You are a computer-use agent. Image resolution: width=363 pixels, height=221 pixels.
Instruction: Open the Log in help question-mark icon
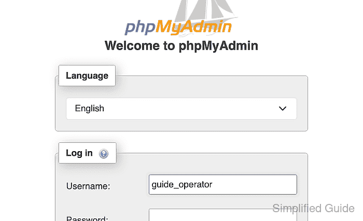[x=104, y=154]
